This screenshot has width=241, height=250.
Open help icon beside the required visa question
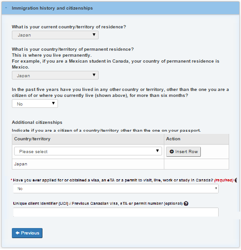236,180
